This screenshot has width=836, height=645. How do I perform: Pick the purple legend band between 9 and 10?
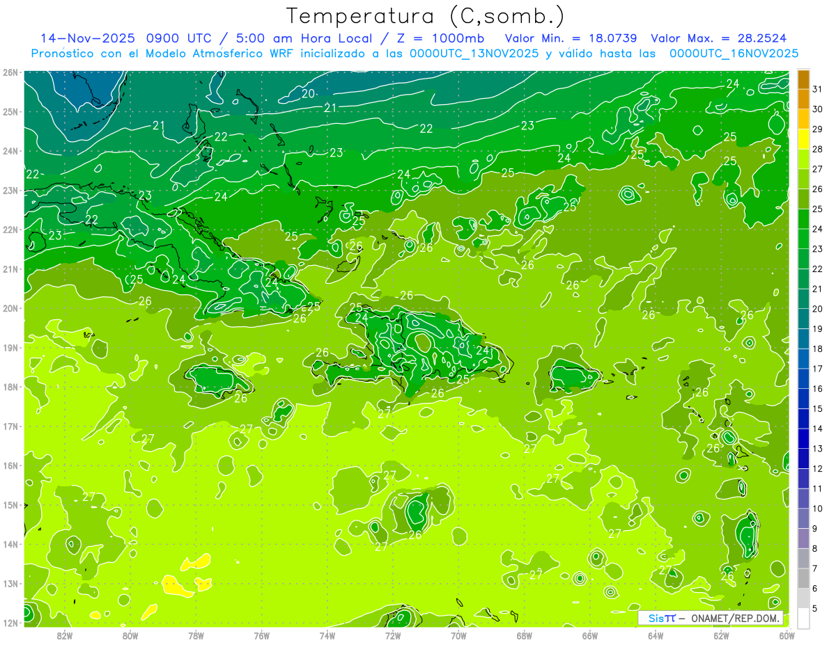pos(803,518)
